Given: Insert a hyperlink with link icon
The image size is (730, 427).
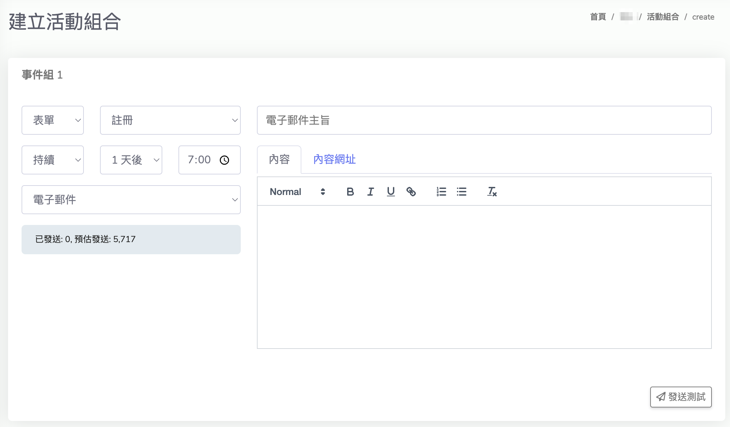Looking at the screenshot, I should 411,192.
